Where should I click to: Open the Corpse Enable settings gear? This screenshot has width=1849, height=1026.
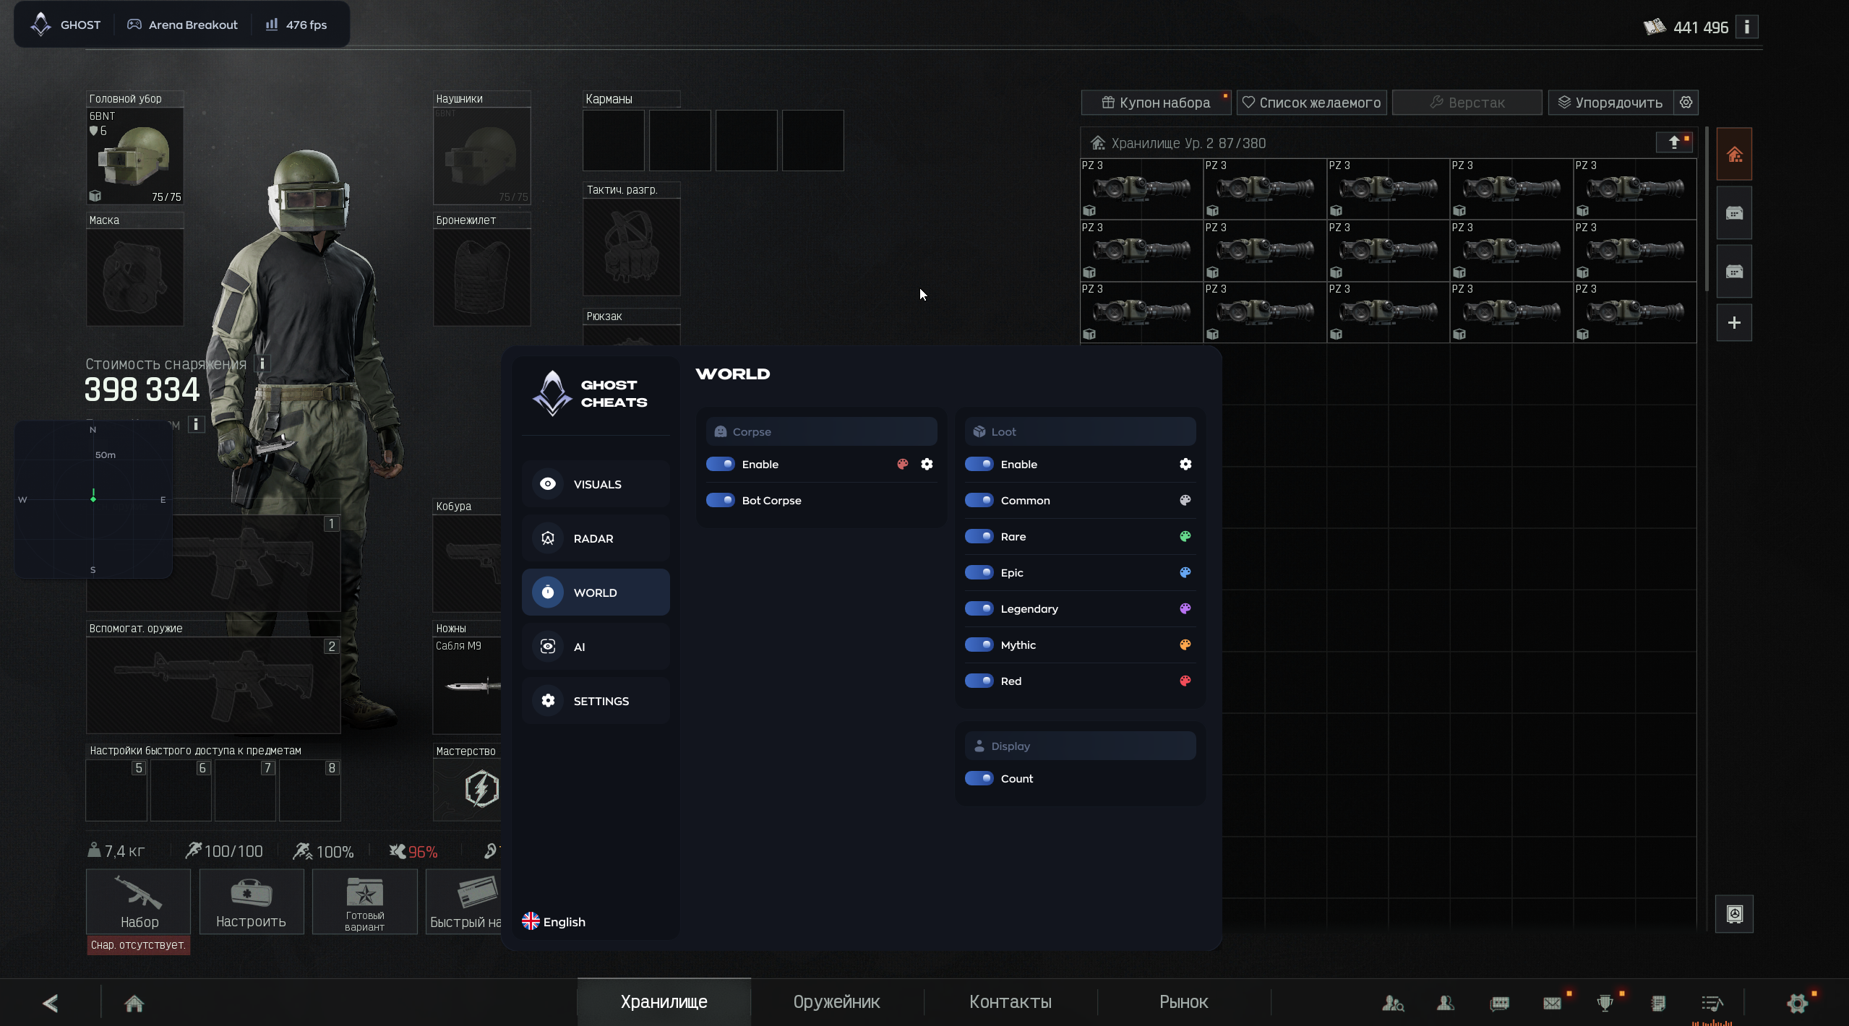[x=927, y=464]
